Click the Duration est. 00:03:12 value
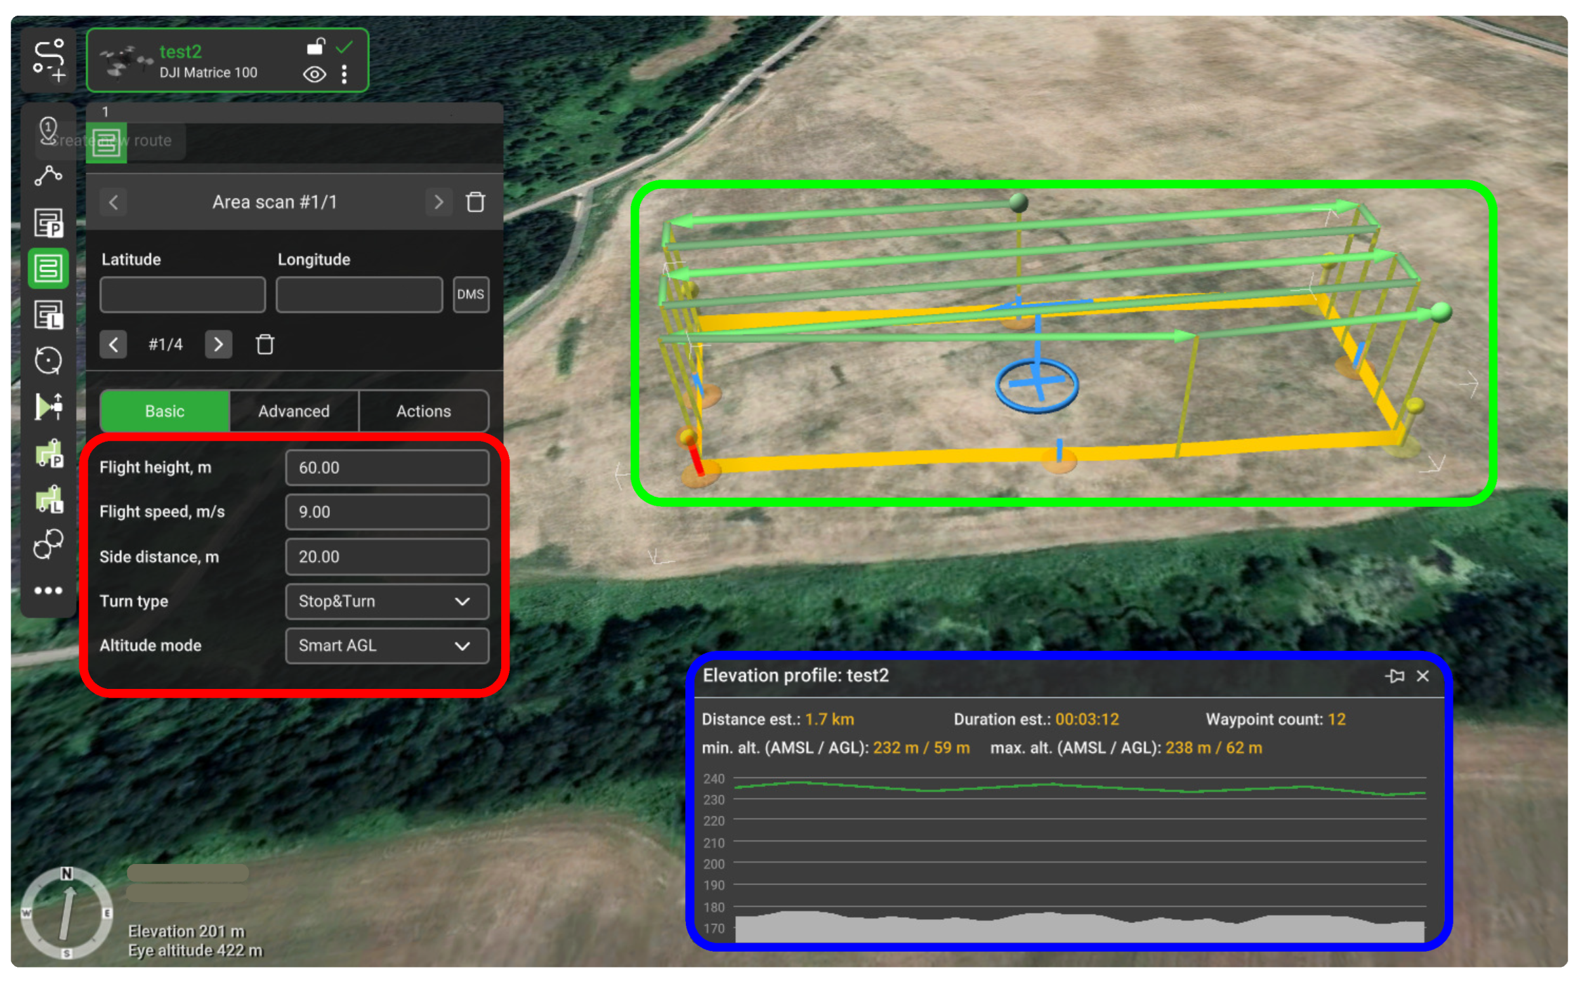The width and height of the screenshot is (1583, 982). pyautogui.click(x=1087, y=719)
